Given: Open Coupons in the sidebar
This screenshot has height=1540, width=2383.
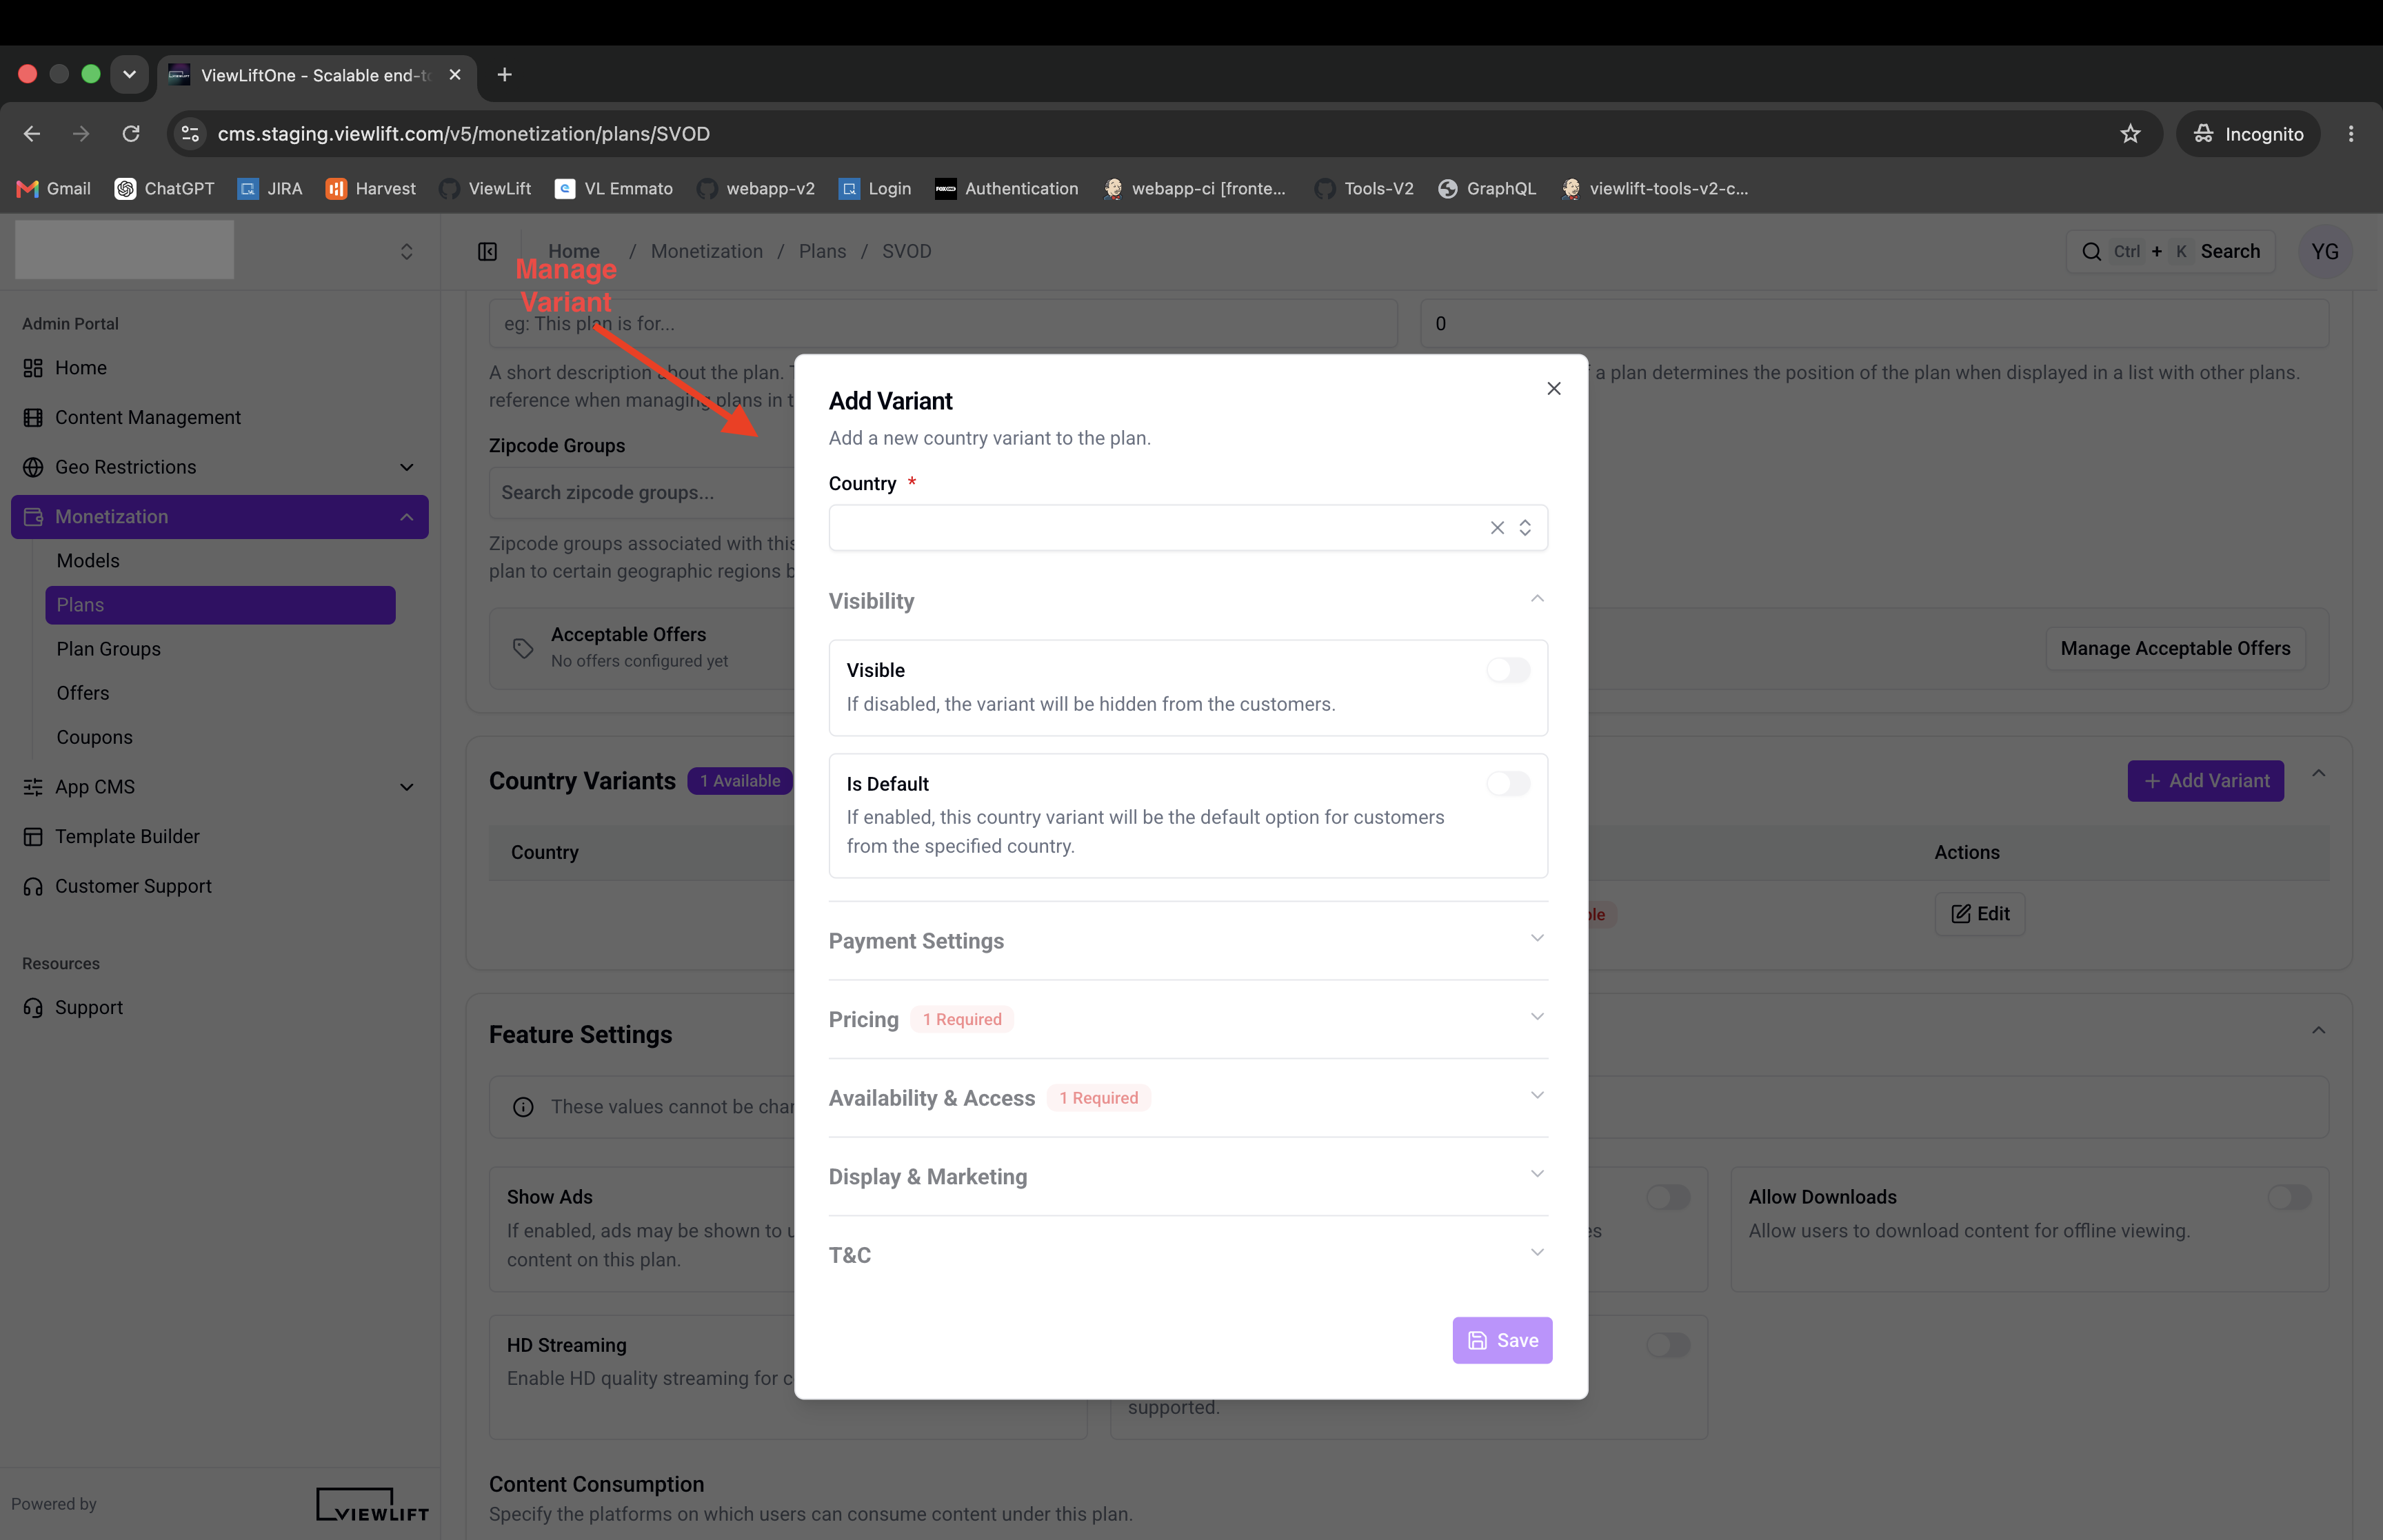Looking at the screenshot, I should click(x=220, y=737).
